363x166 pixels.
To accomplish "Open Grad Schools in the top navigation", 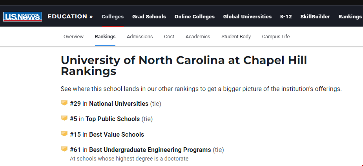I will coord(149,16).
